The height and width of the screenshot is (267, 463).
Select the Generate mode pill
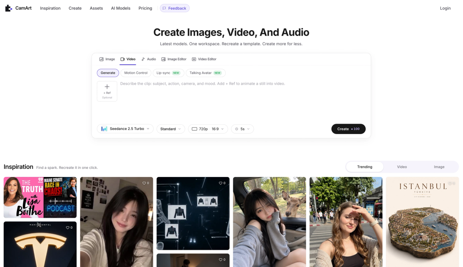(108, 73)
